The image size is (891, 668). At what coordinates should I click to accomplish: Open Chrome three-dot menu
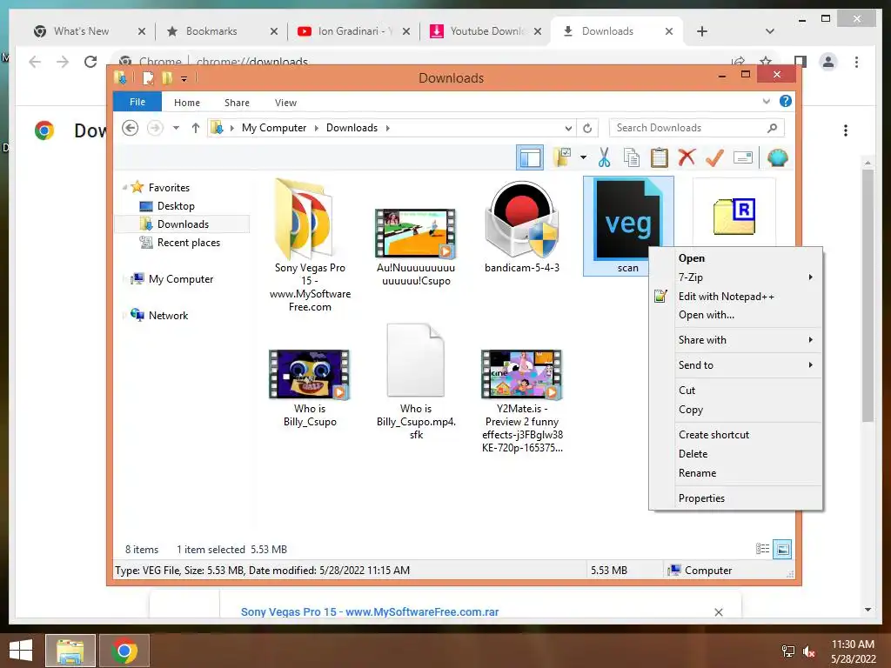pos(856,62)
